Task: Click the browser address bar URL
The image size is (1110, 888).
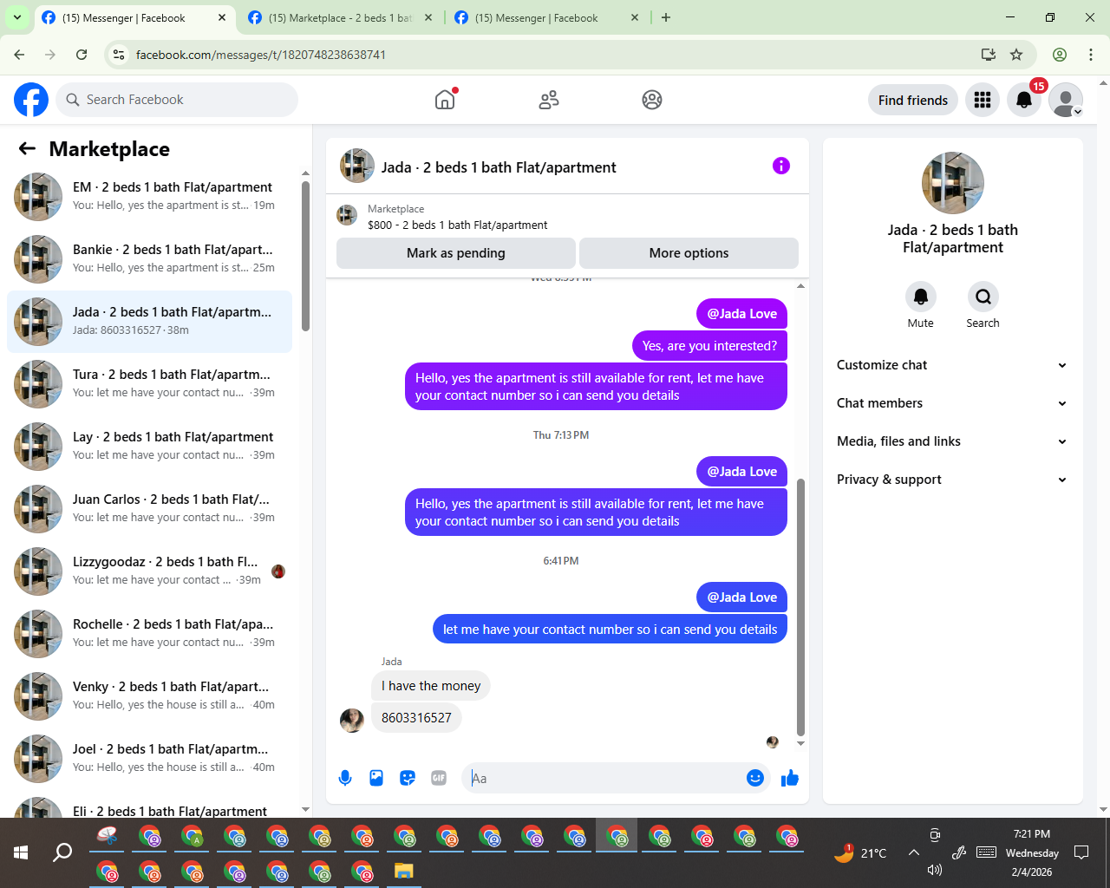Action: pyautogui.click(x=261, y=55)
